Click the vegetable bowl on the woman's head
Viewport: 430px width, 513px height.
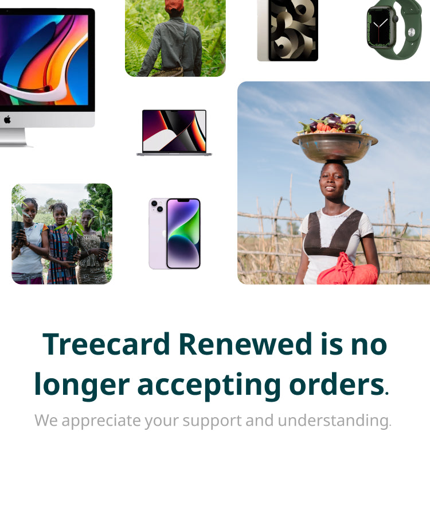tap(335, 138)
